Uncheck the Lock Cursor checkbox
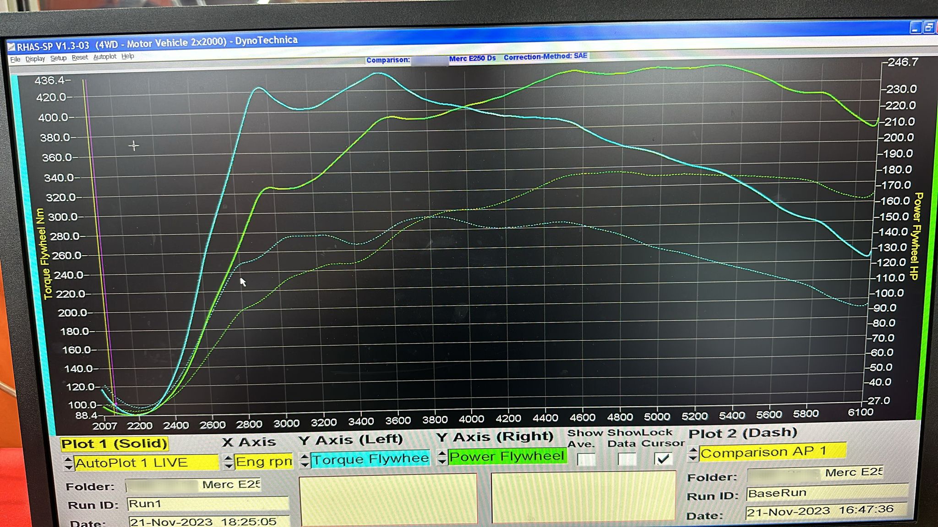This screenshot has width=938, height=527. click(663, 458)
